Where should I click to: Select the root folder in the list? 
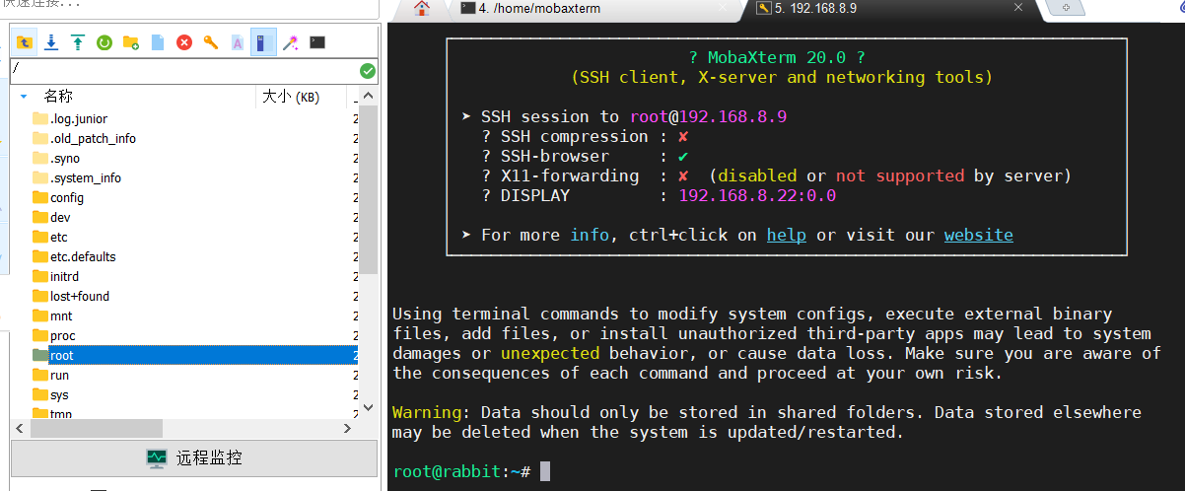click(61, 355)
